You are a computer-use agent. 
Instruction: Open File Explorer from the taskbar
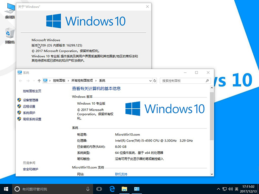(x=124, y=189)
